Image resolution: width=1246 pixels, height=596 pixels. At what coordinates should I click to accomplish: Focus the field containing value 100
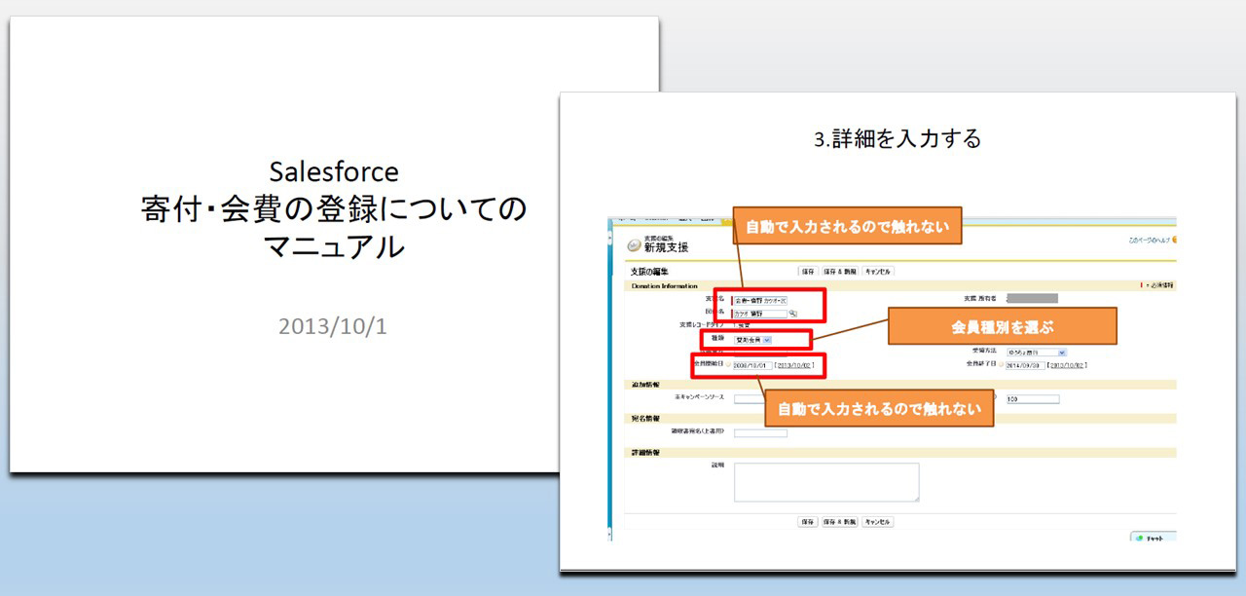tap(1033, 399)
